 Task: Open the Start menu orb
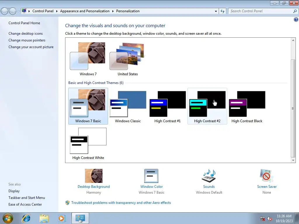[8, 218]
